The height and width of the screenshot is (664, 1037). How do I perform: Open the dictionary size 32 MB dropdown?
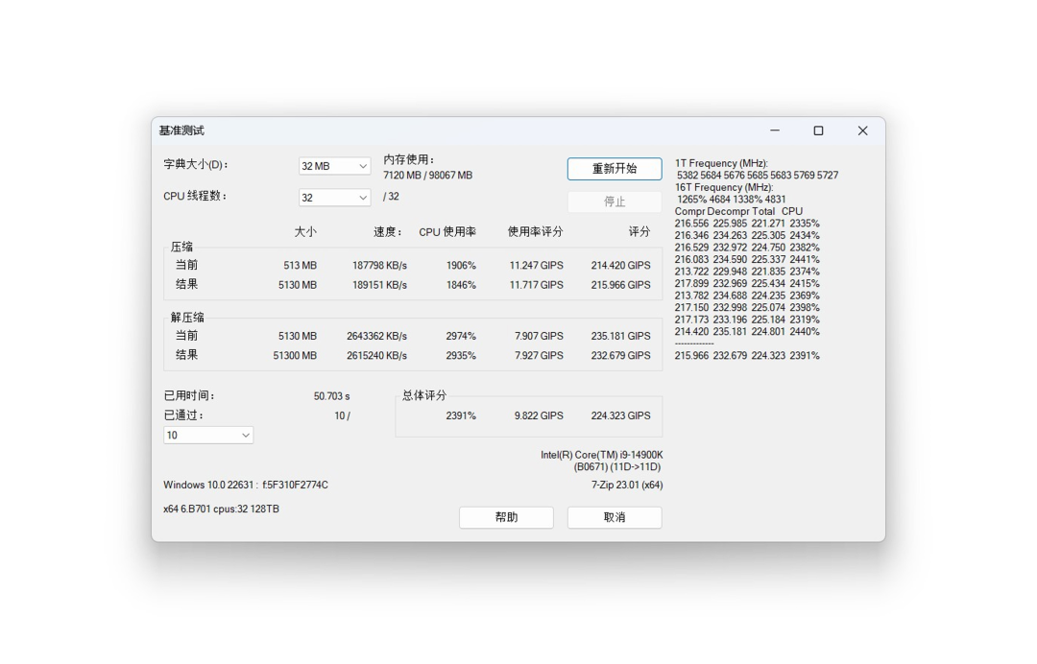point(334,166)
